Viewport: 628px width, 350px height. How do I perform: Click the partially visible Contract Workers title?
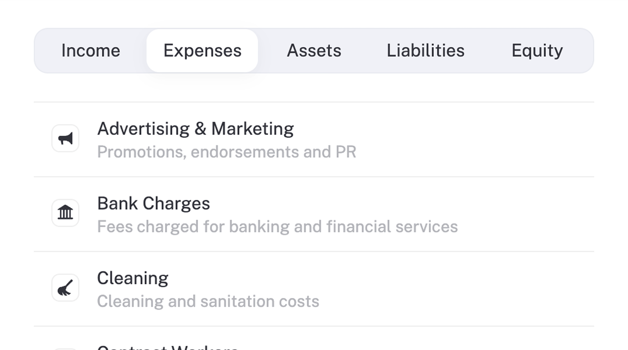pyautogui.click(x=167, y=347)
